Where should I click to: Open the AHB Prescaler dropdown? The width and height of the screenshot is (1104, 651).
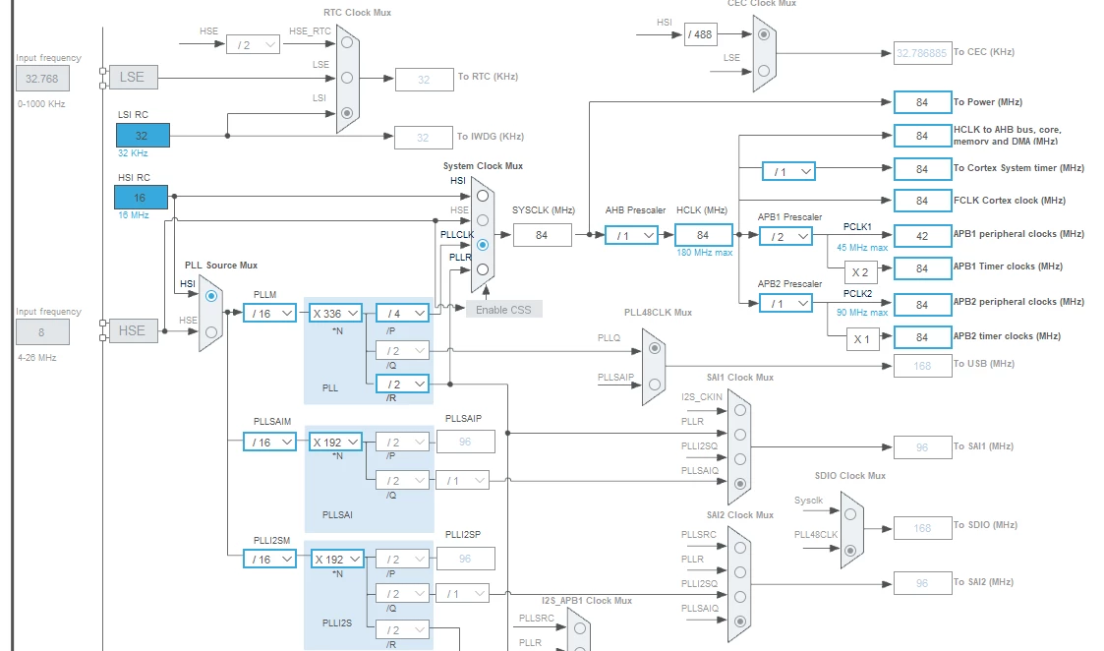click(631, 235)
